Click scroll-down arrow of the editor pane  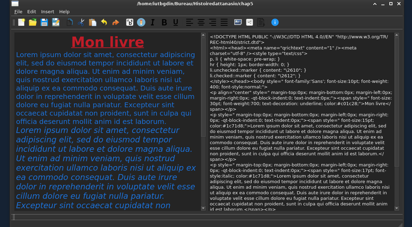(x=203, y=208)
